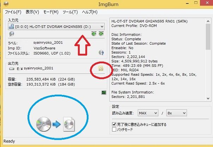The height and width of the screenshot is (147, 213).
Task: Minimize the ImgBurn window
Action: (187, 3)
